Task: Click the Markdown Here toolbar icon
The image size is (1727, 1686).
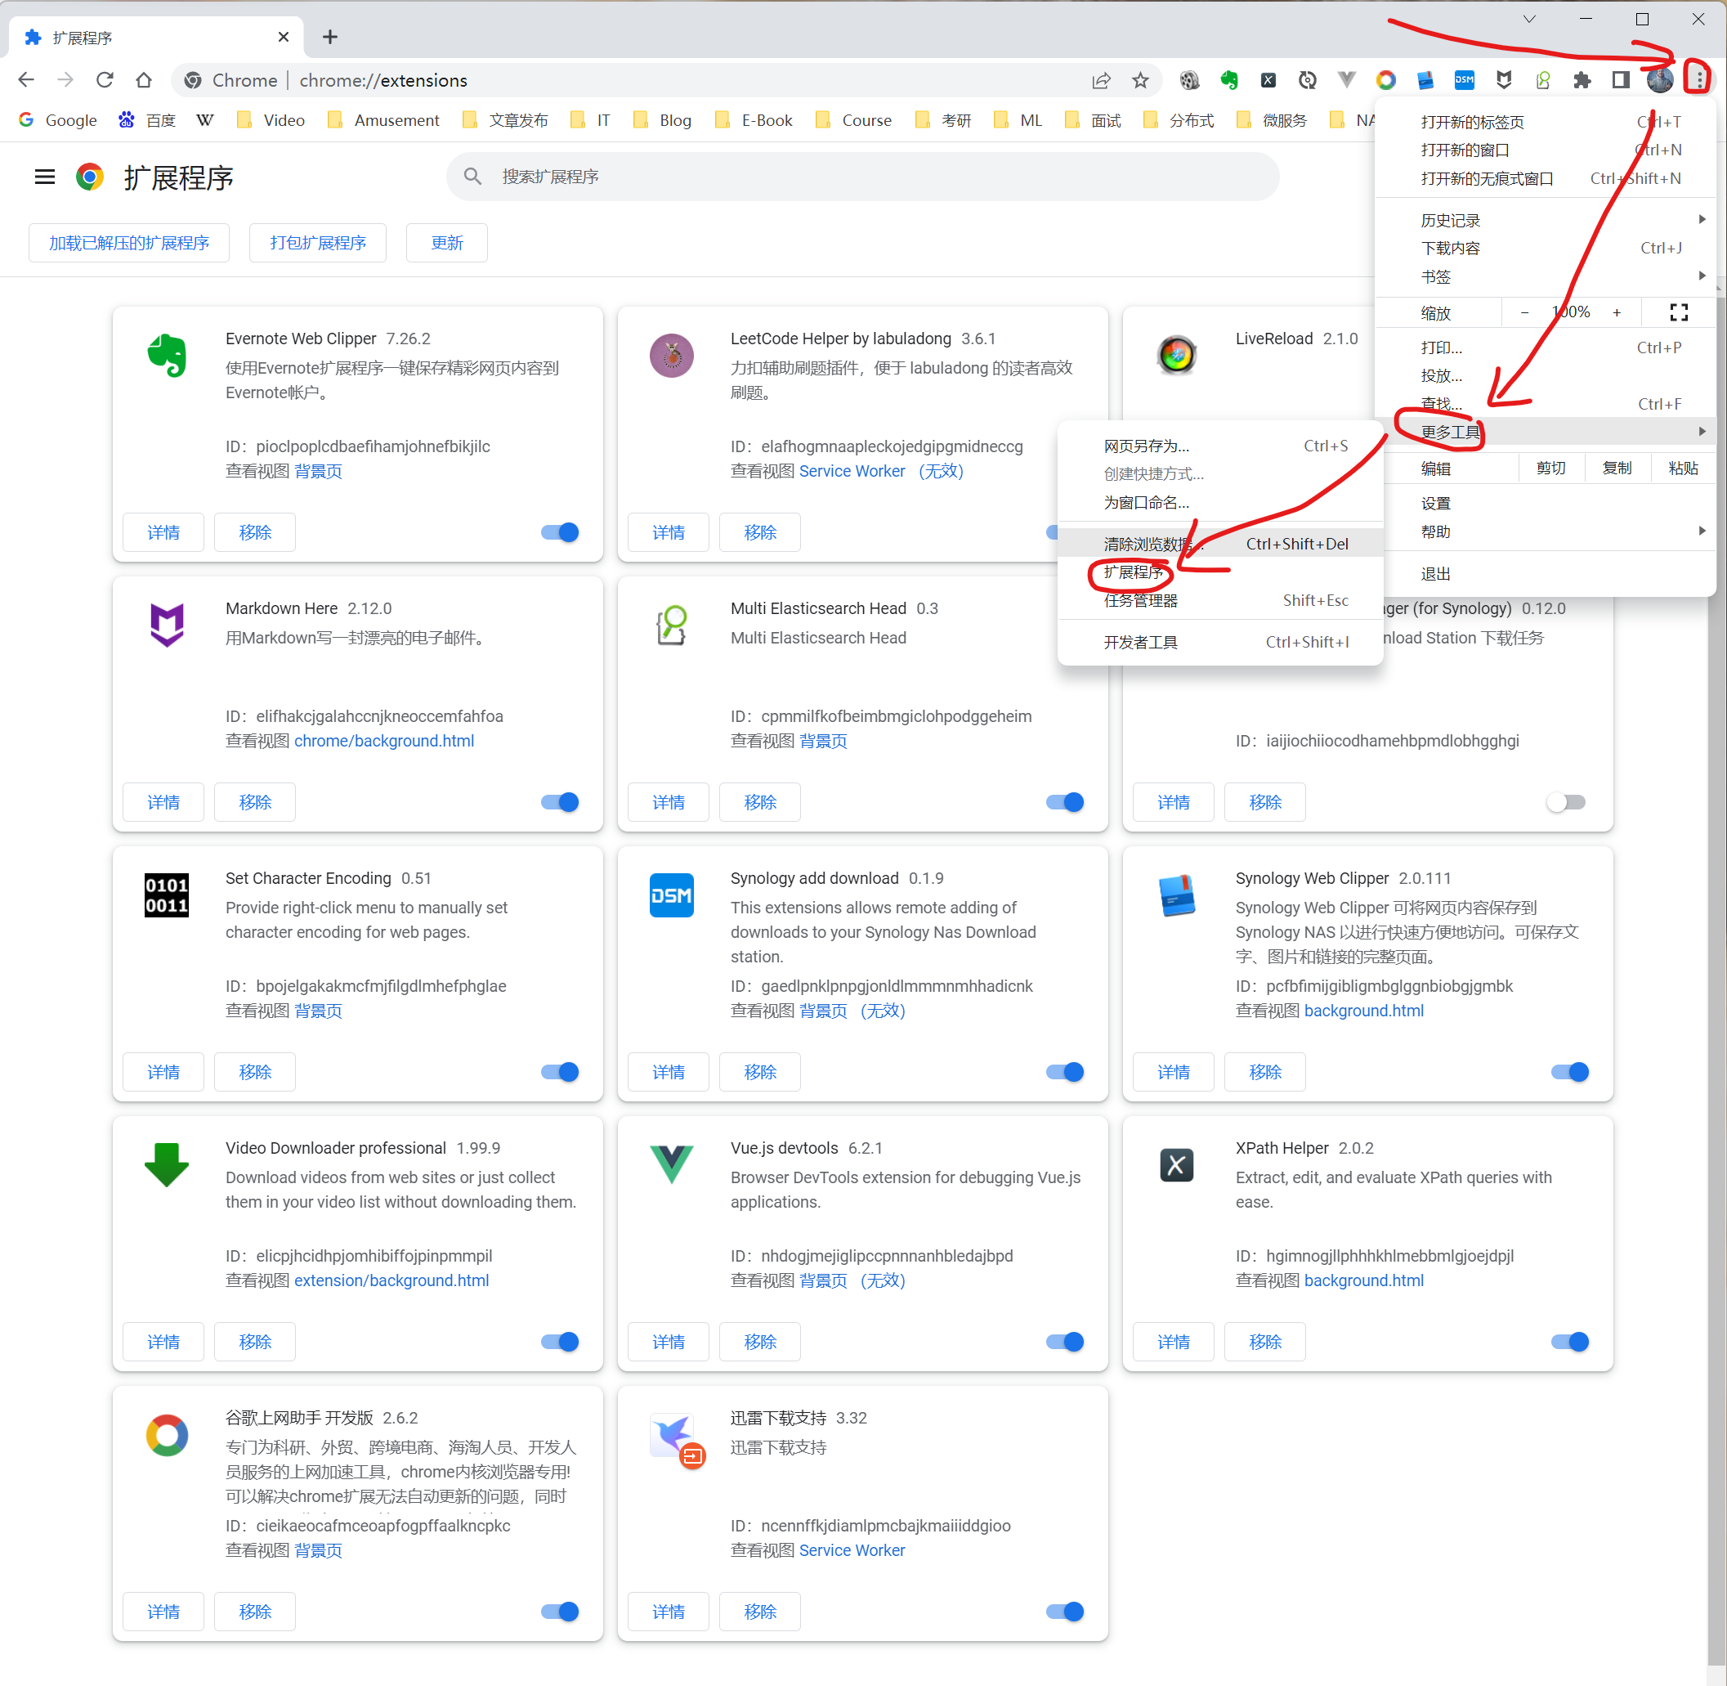Action: tap(1503, 81)
